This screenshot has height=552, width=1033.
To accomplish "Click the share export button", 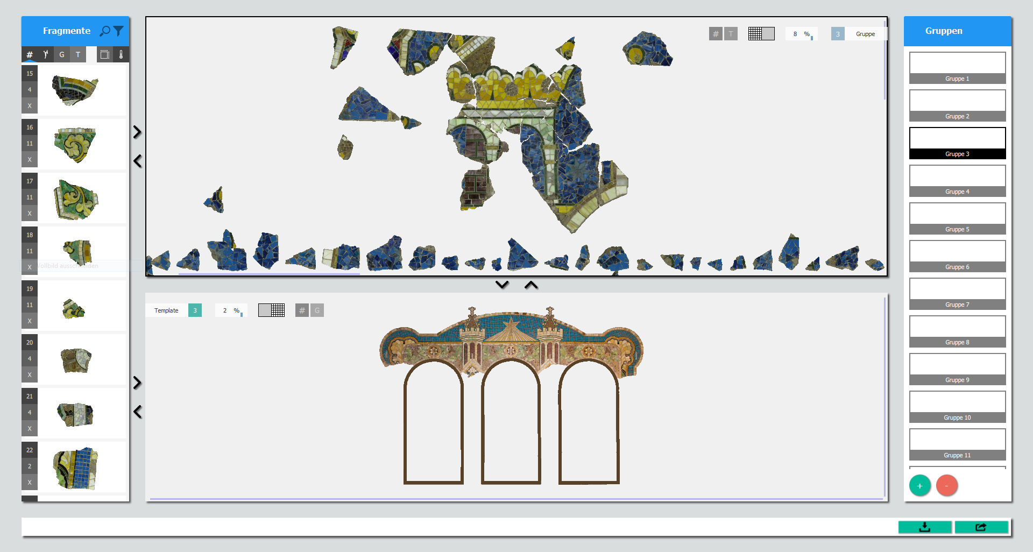I will point(981,527).
